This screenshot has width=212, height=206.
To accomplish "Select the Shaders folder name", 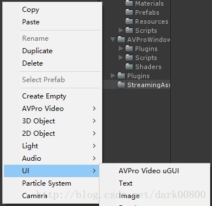I will point(148,67).
